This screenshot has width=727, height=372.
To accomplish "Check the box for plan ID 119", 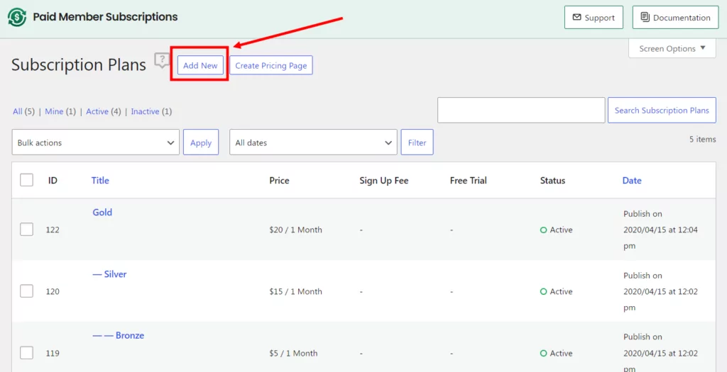I will [x=26, y=353].
